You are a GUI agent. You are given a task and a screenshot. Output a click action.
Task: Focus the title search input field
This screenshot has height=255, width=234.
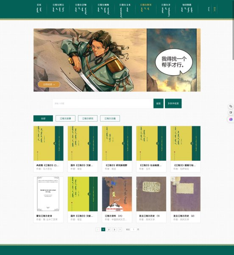[x=103, y=103]
